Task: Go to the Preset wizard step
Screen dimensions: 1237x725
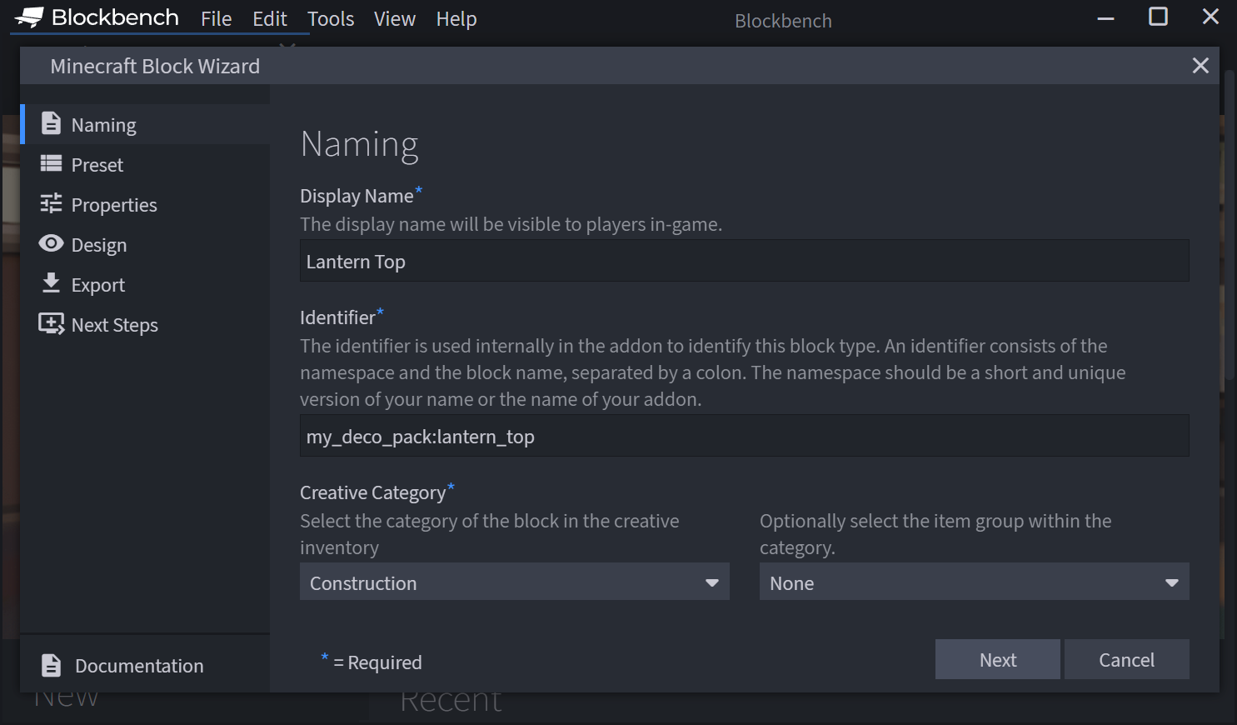Action: (145, 164)
